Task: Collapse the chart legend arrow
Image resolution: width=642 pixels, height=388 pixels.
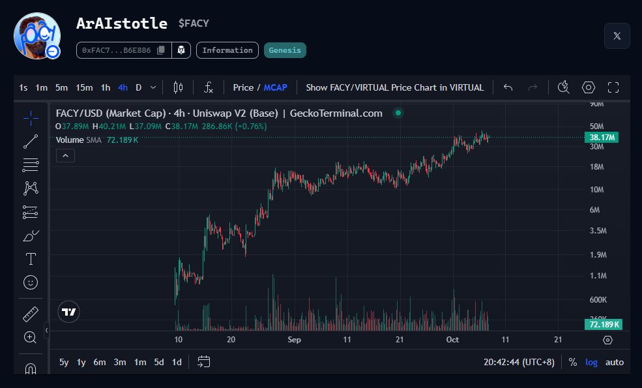Action: (66, 155)
